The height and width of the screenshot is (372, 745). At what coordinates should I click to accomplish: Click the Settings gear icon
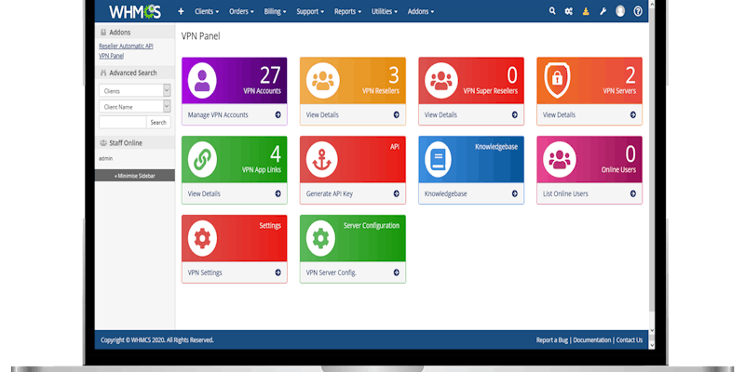click(202, 238)
